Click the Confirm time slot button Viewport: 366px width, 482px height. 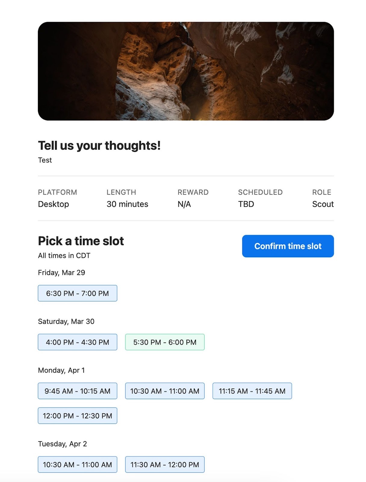288,246
